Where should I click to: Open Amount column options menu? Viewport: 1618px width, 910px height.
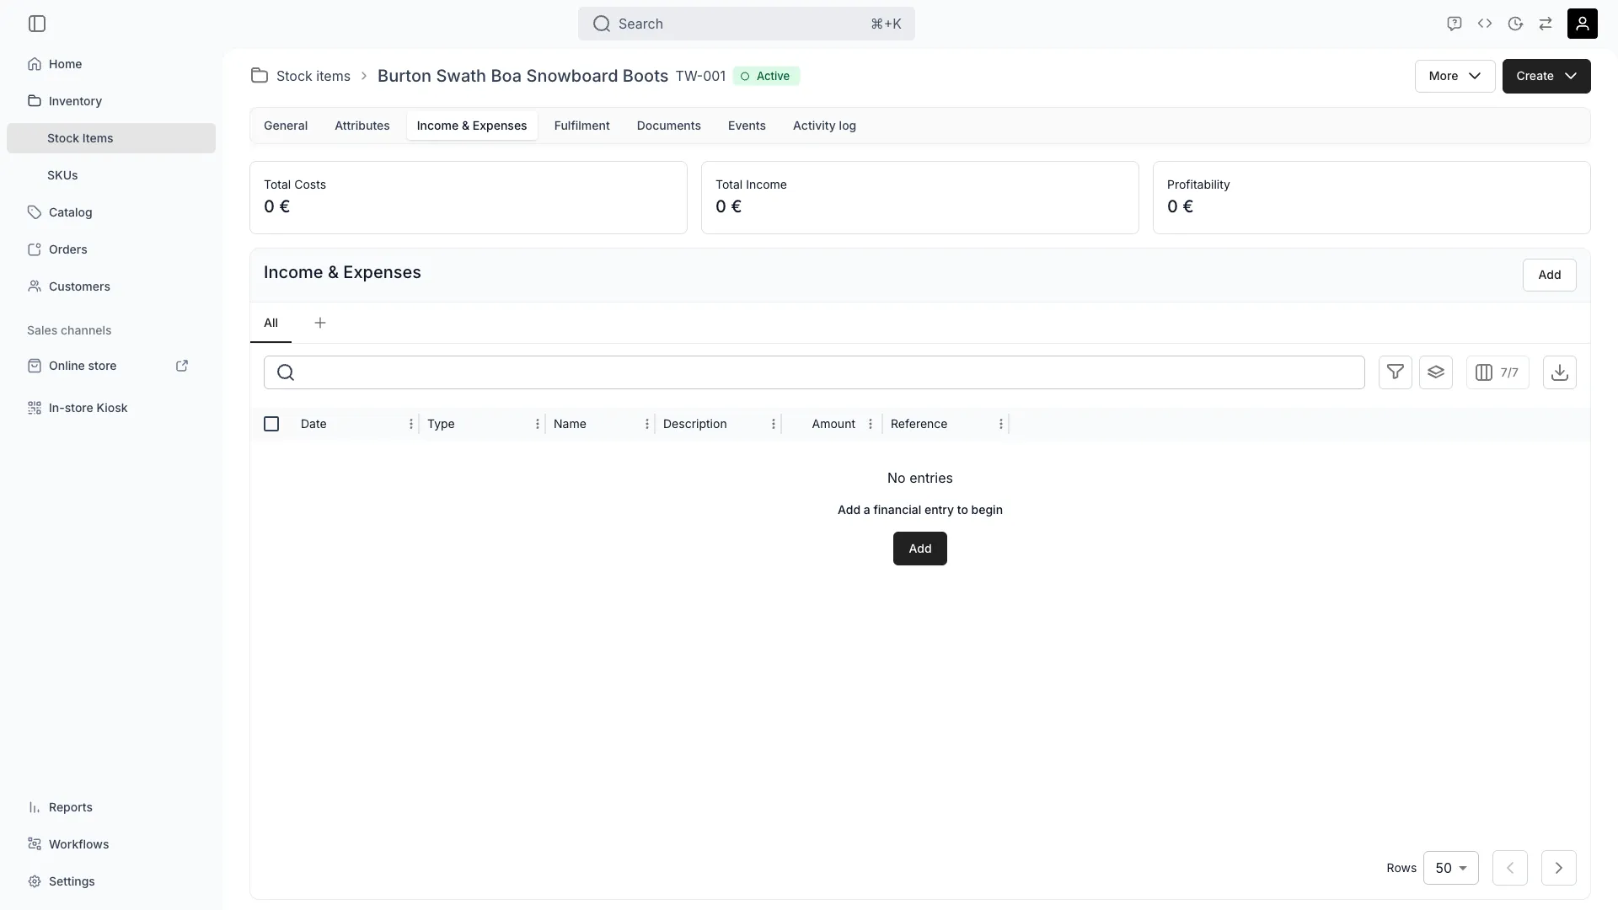(x=871, y=424)
